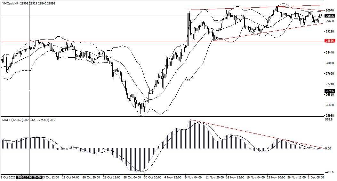337x181 pixels.
Task: Click the 9 Nov 04:00 date label
Action: 193,177
